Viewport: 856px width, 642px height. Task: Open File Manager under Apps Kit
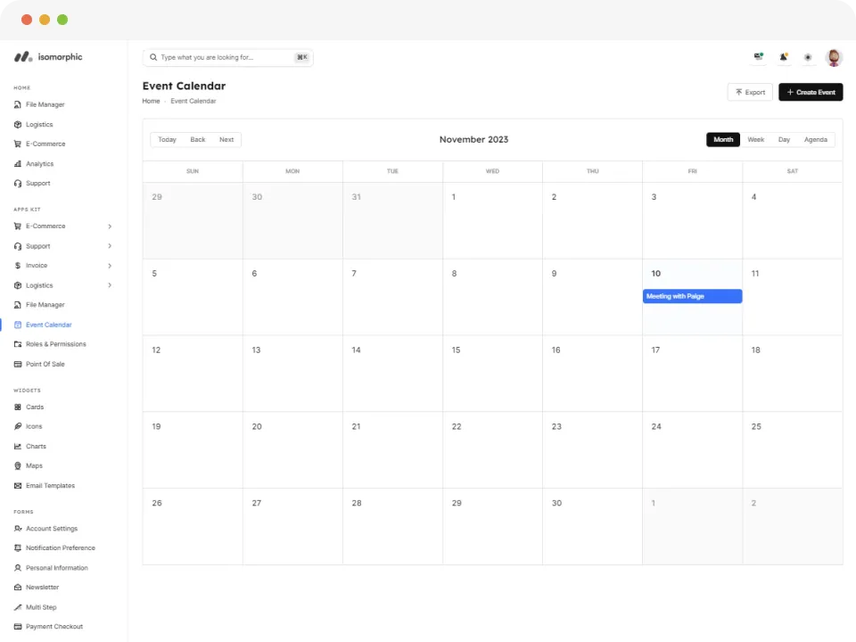[45, 305]
